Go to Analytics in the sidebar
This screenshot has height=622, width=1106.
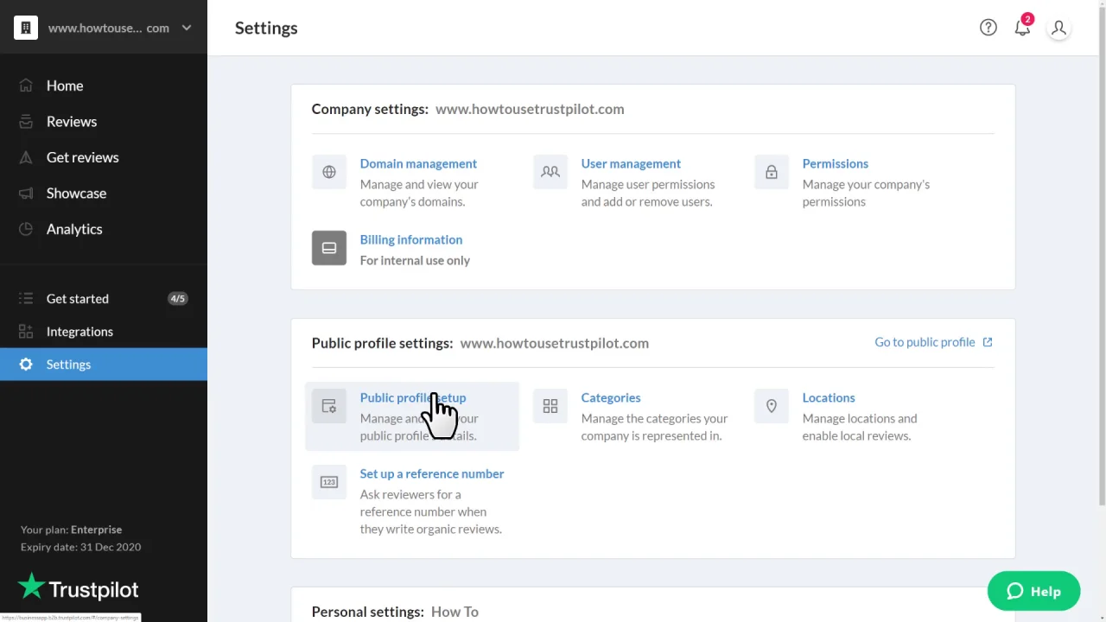74,229
